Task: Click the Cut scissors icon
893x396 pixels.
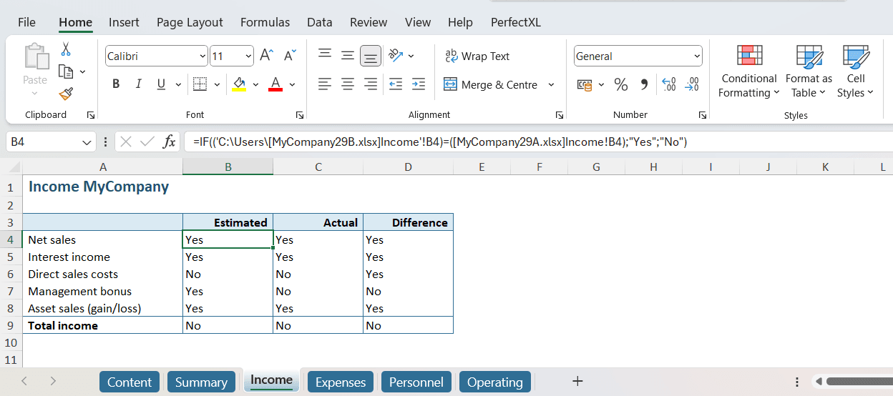Action: (66, 49)
